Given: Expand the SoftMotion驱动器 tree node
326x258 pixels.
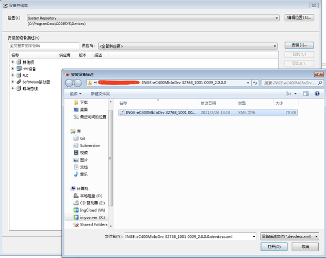Looking at the screenshot, I should coord(12,82).
